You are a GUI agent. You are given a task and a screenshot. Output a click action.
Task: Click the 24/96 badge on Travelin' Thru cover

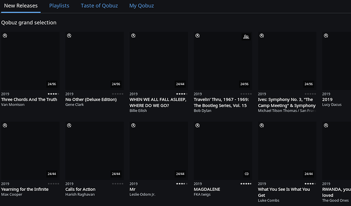(245, 84)
